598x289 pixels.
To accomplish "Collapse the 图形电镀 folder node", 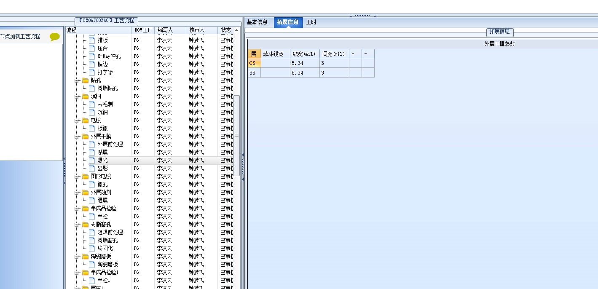I will [77, 177].
